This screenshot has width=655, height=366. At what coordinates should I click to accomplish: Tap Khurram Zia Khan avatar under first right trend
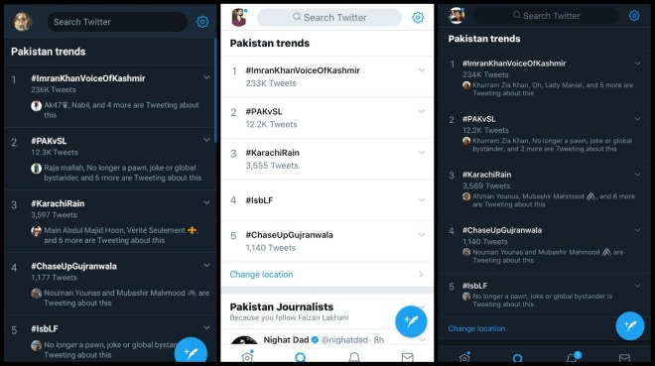[466, 85]
